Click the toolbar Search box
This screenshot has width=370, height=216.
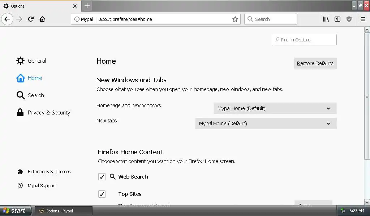click(271, 19)
